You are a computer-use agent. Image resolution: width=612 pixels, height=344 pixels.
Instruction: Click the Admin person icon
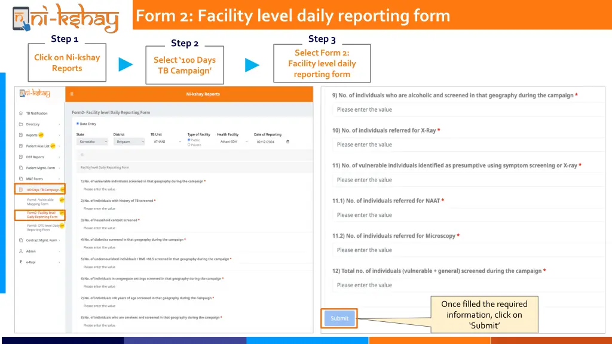[x=21, y=251]
